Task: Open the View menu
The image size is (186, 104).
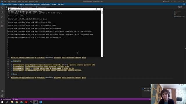Action: pos(19,1)
